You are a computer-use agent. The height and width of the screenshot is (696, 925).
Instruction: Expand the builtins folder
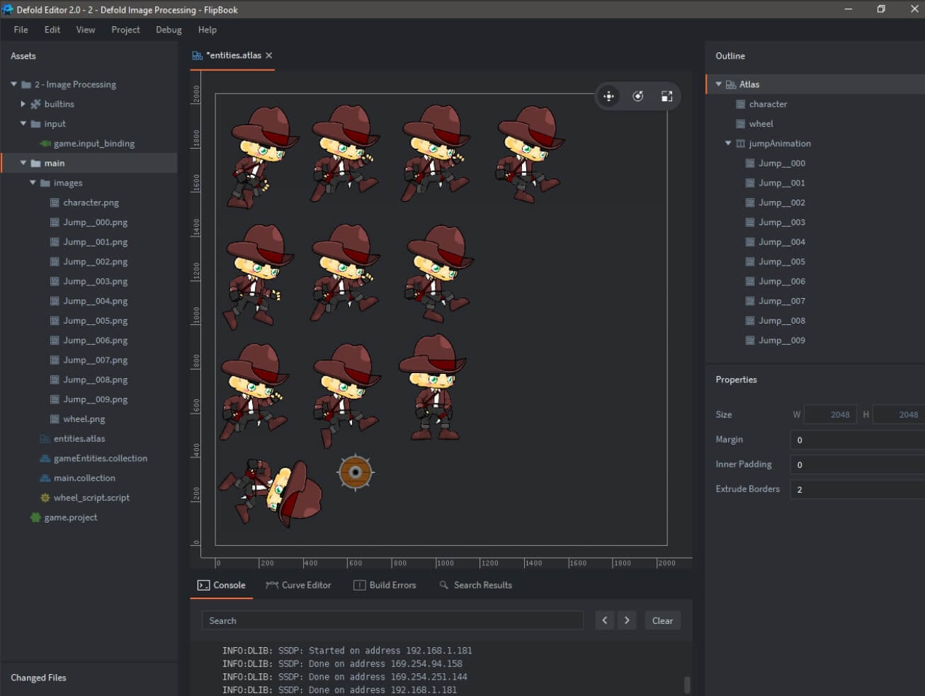click(x=23, y=104)
